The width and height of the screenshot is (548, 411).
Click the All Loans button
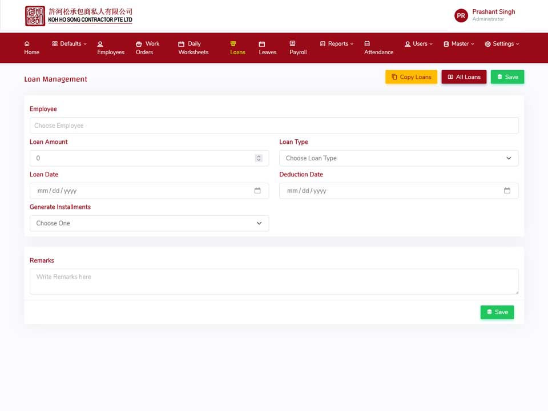464,77
